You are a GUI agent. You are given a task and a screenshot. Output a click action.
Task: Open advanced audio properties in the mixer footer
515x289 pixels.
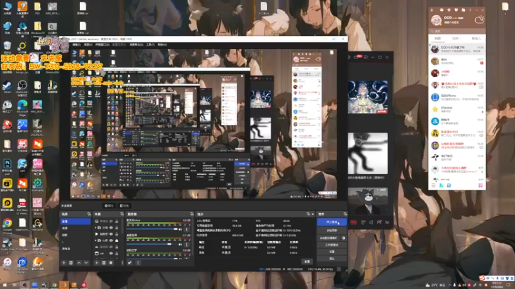130,263
